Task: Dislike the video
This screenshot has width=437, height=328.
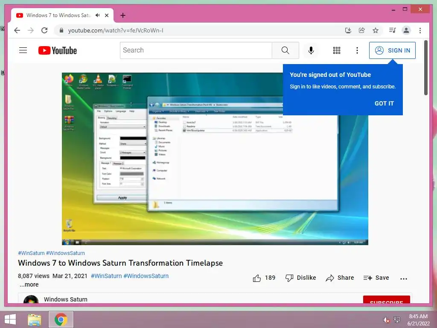Action: 301,278
